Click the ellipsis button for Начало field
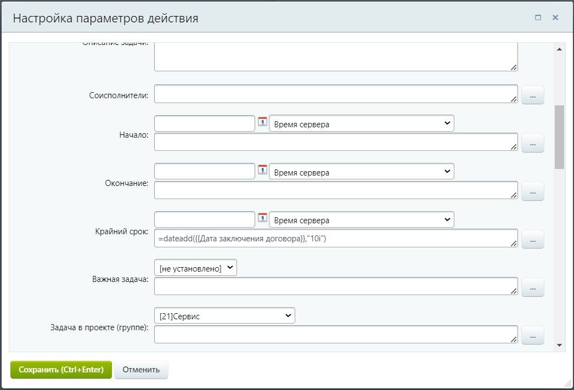The width and height of the screenshot is (574, 390). [x=532, y=143]
